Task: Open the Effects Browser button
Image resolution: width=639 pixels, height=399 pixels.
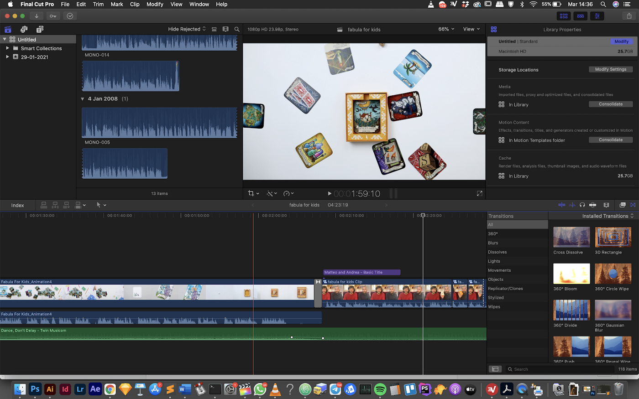Action: [623, 205]
